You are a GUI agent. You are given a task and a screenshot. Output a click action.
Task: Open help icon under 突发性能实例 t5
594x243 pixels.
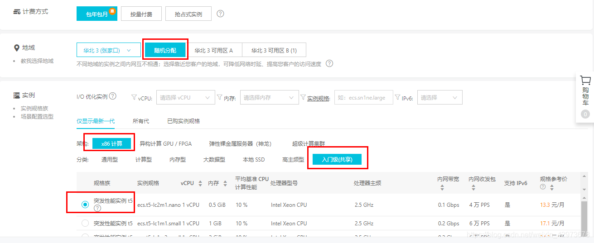tap(97, 208)
